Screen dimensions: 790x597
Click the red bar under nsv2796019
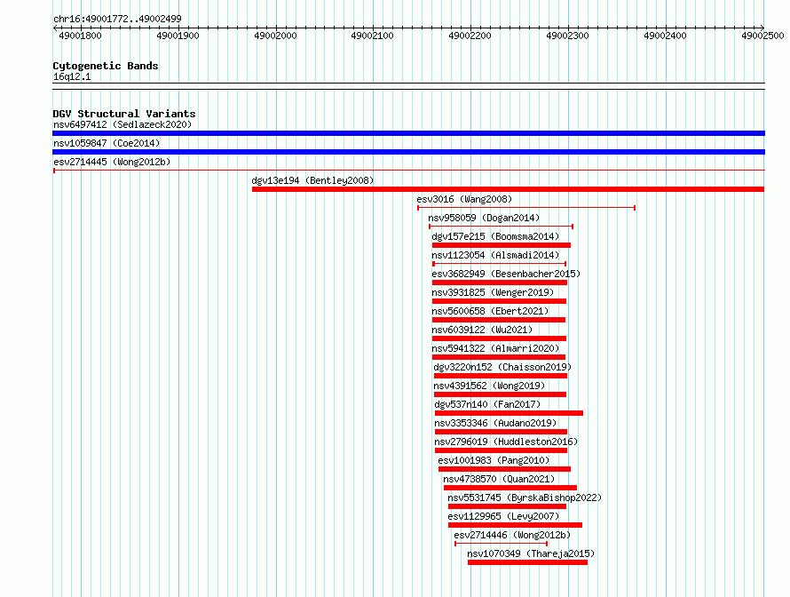(501, 450)
